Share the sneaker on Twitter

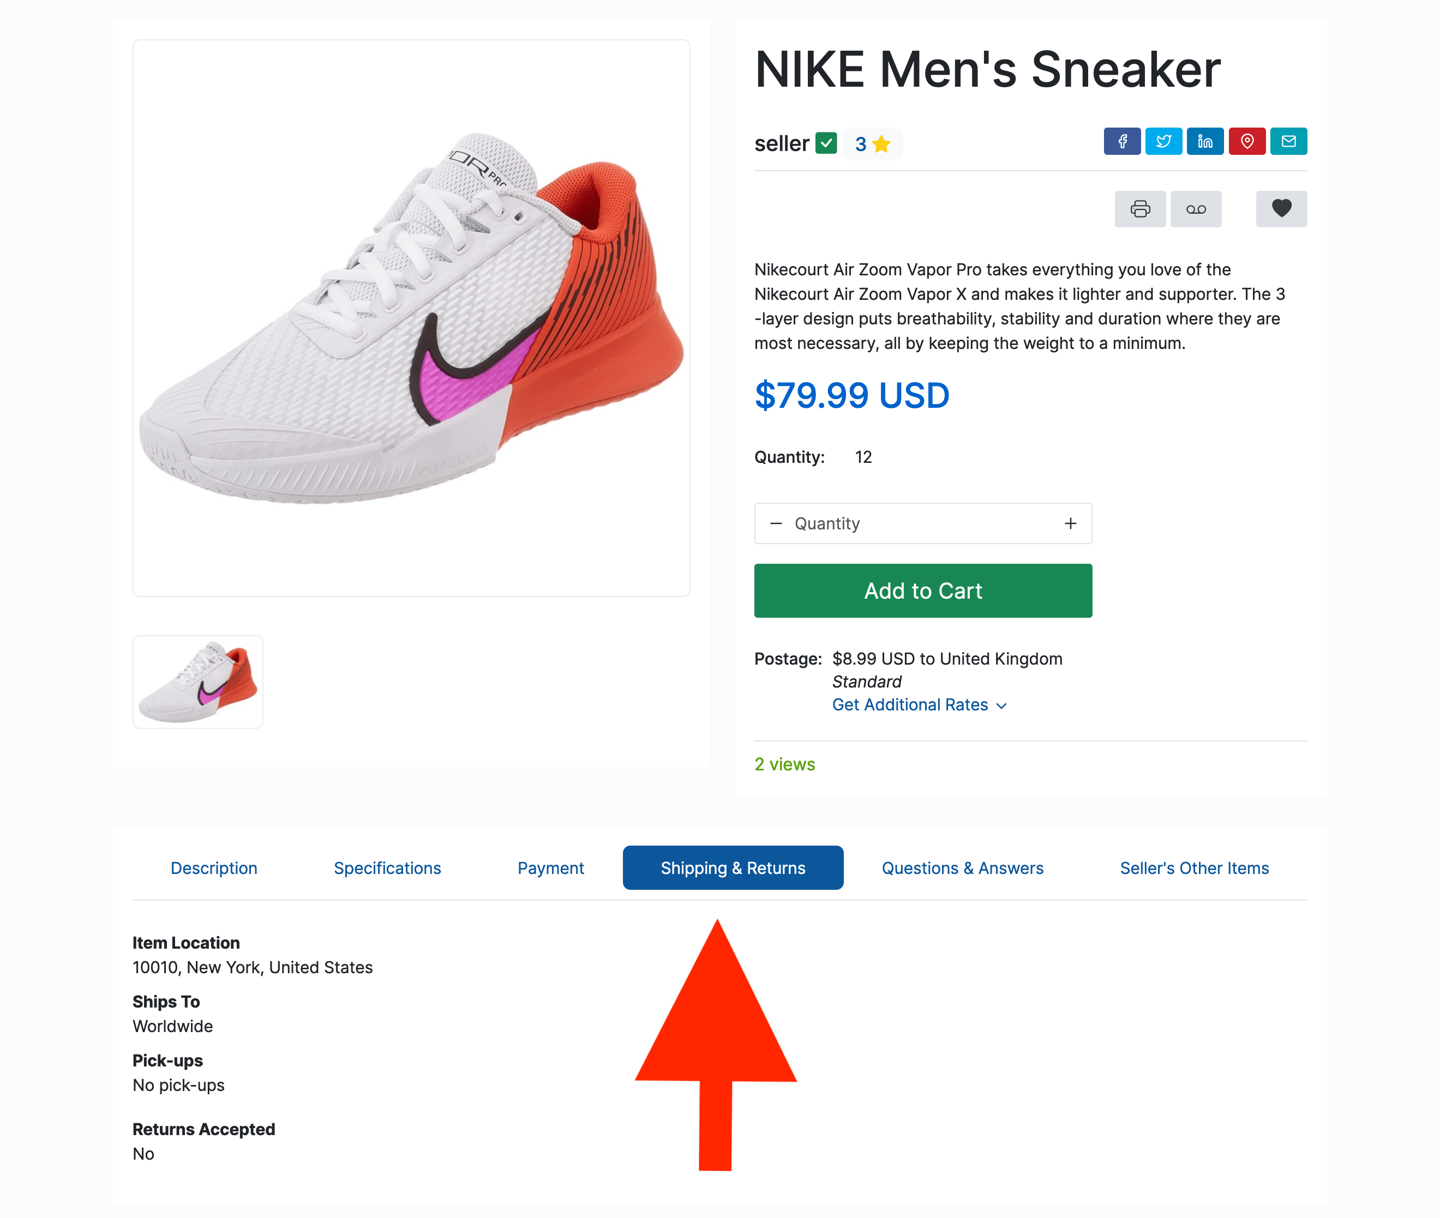tap(1163, 142)
